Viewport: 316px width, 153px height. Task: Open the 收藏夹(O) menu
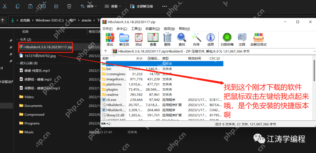click(153, 29)
